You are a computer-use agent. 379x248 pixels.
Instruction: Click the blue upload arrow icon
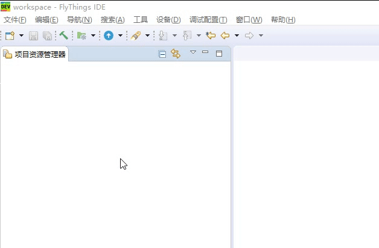(109, 36)
